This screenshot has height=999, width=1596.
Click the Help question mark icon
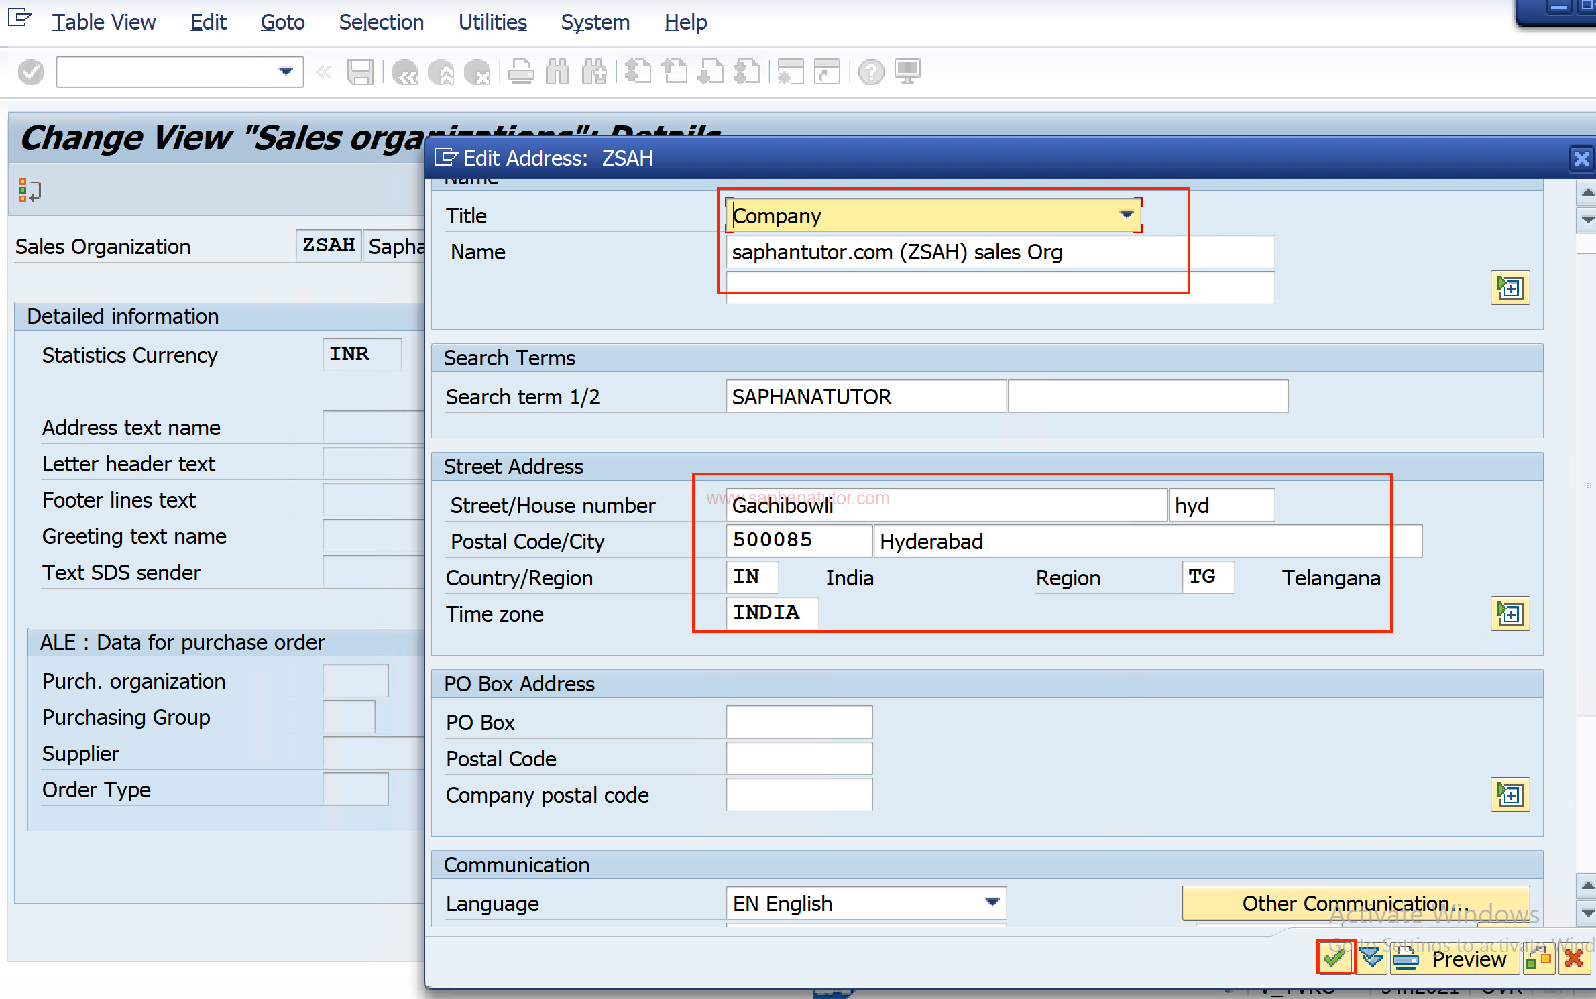[870, 72]
